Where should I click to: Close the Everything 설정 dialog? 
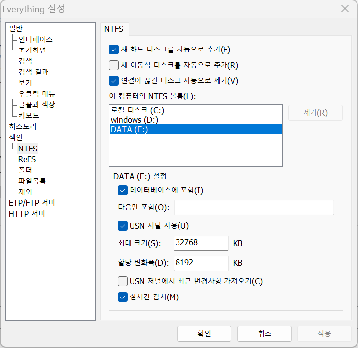pos(345,9)
